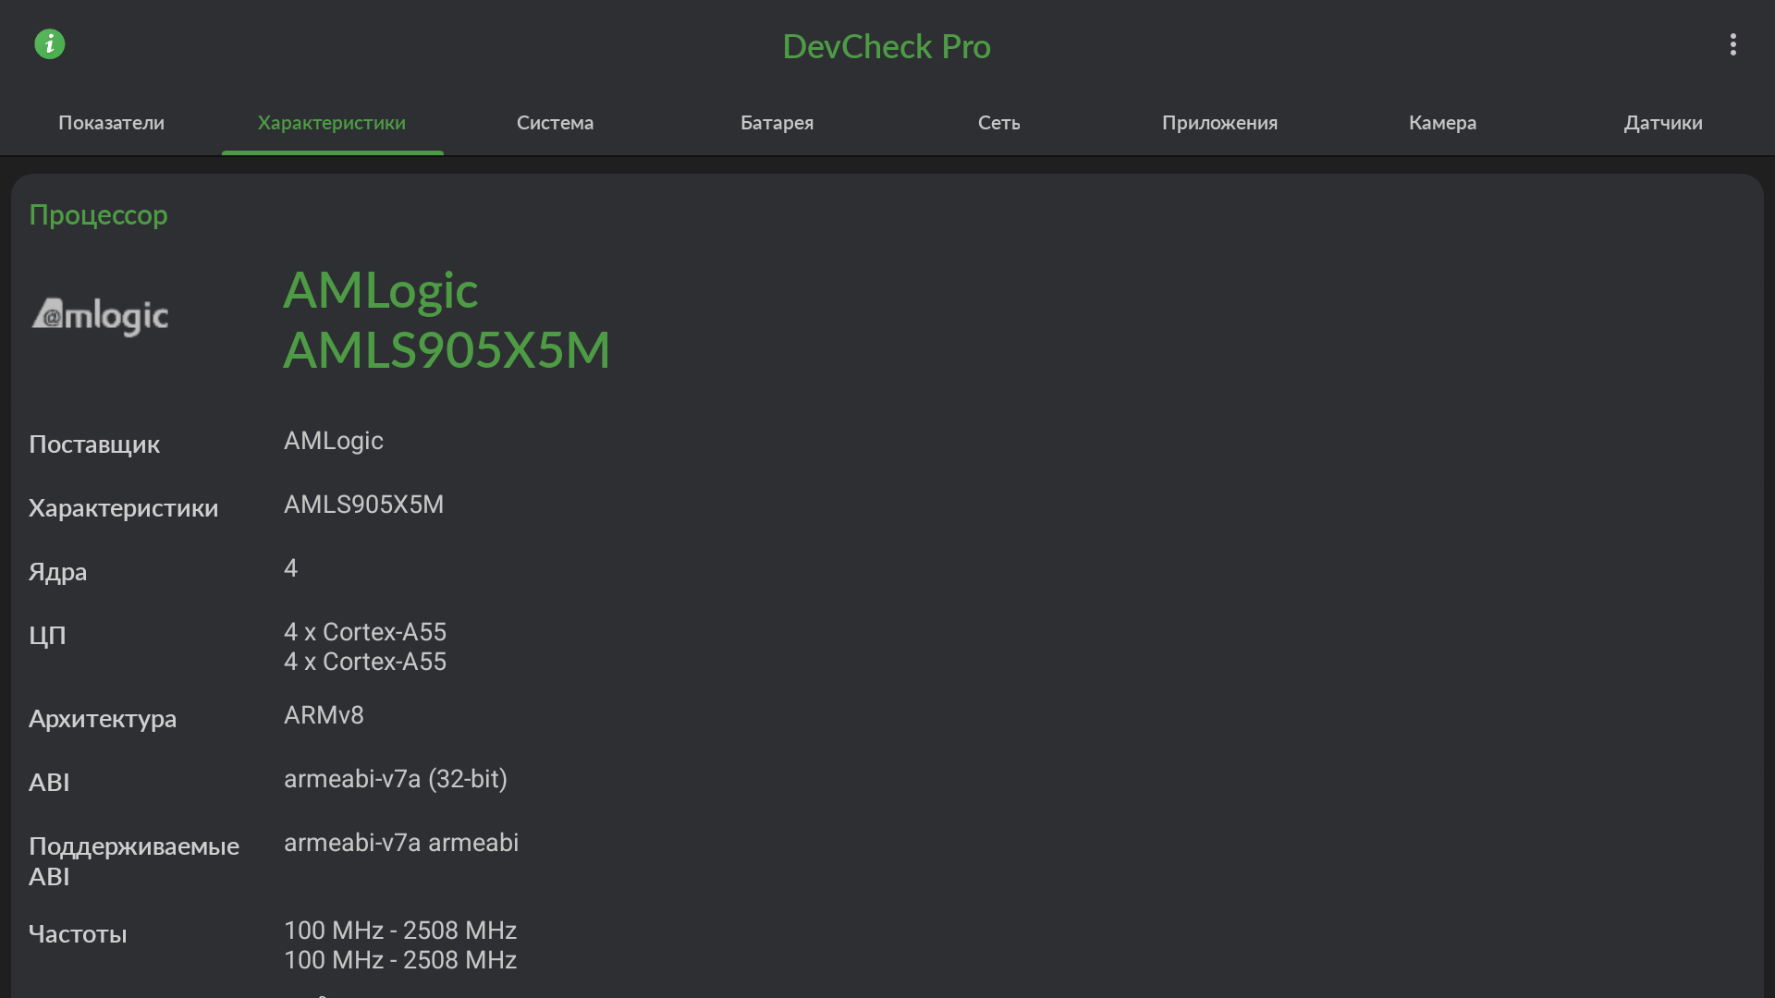Click the AMLogic AMLS905X5M heading
Screen dimensions: 1775x998
446,320
